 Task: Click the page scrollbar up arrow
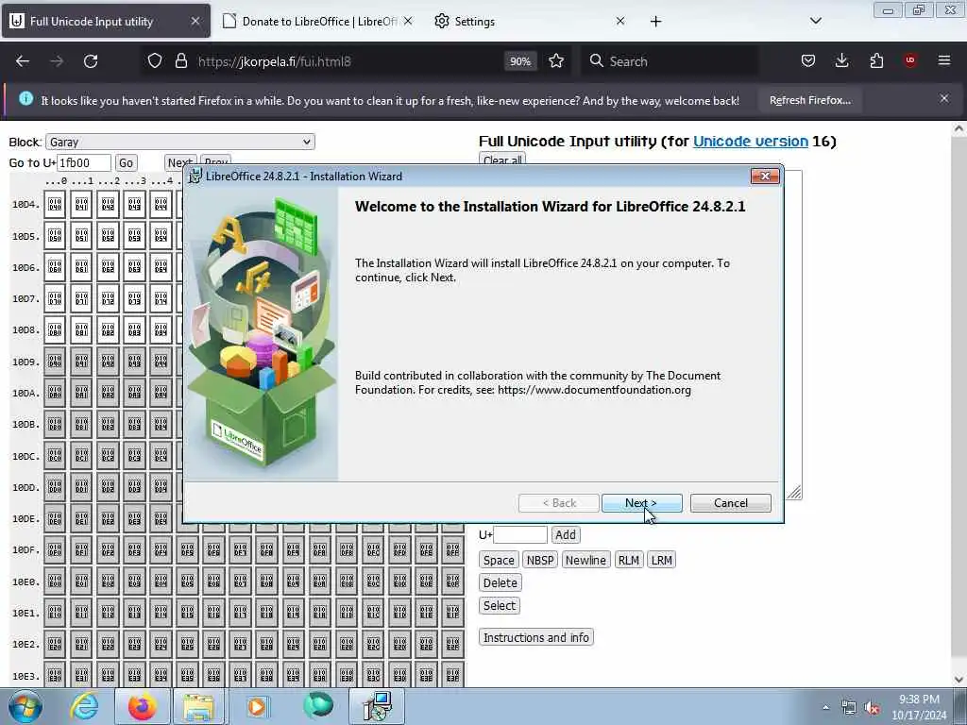[x=959, y=128]
